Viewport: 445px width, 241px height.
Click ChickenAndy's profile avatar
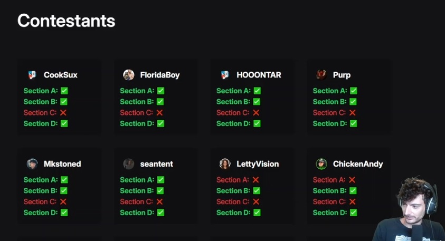321,164
